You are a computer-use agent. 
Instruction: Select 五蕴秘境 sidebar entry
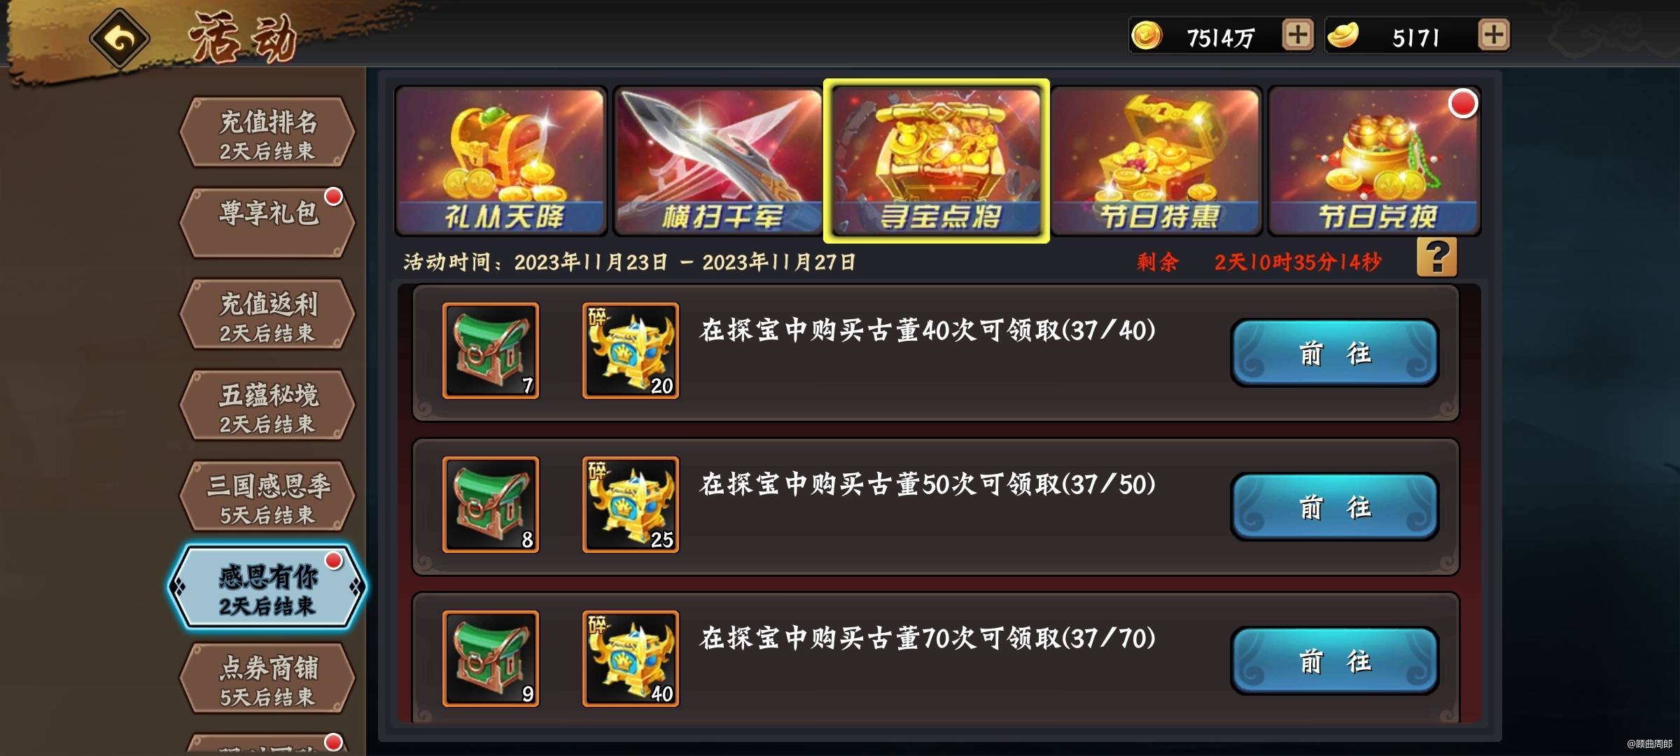[x=267, y=406]
